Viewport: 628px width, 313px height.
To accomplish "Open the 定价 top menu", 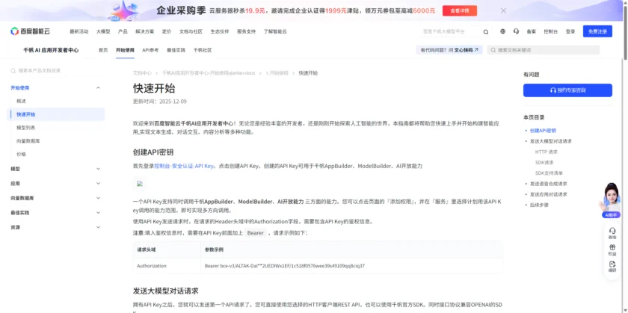I will point(167,31).
